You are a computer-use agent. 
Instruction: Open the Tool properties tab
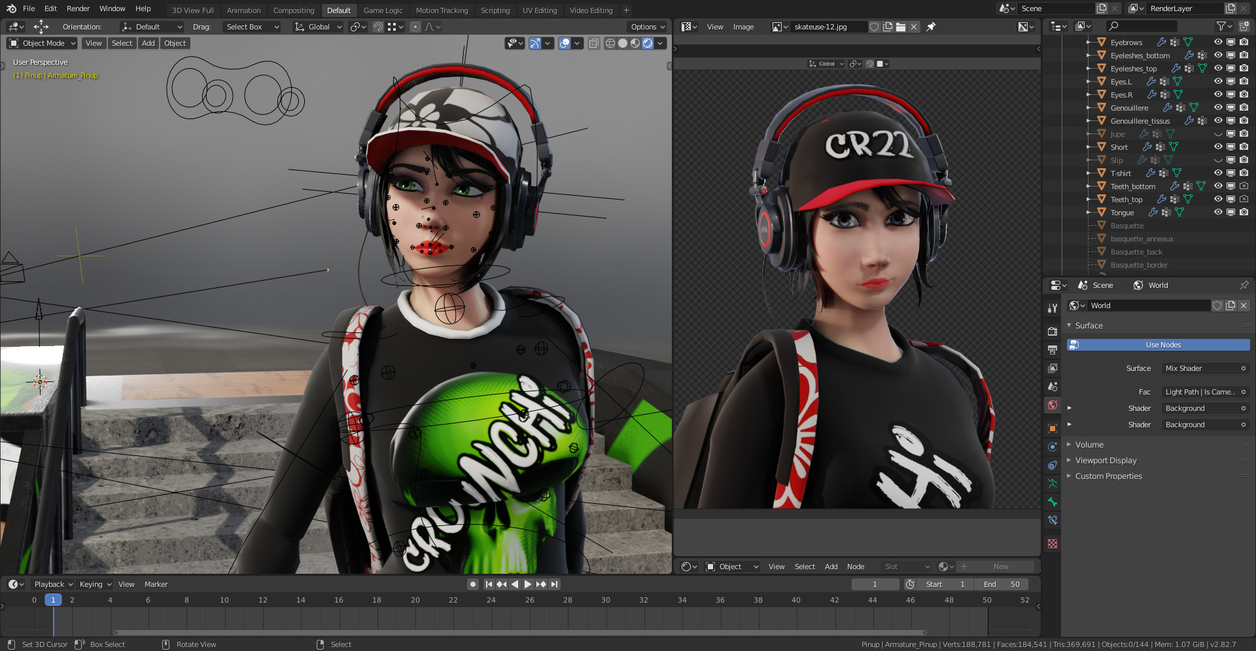[1052, 308]
